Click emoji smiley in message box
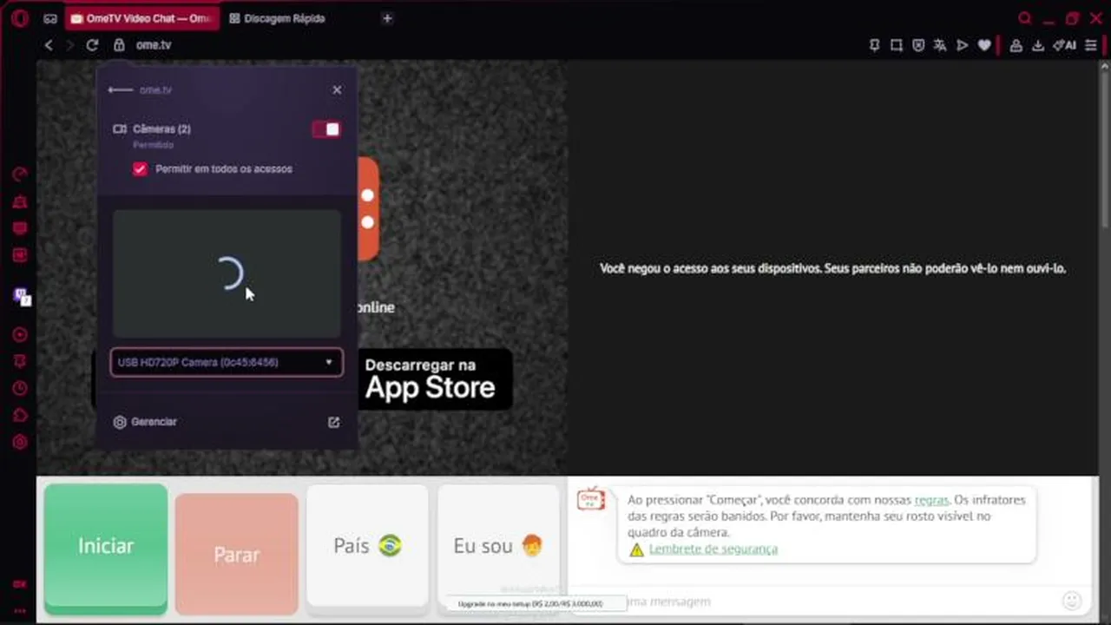This screenshot has height=625, width=1111. click(1072, 601)
